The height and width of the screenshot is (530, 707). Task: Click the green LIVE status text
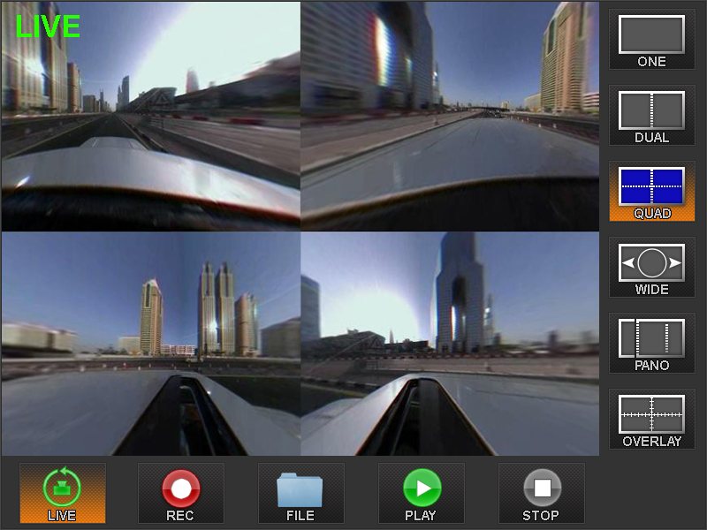pyautogui.click(x=48, y=26)
